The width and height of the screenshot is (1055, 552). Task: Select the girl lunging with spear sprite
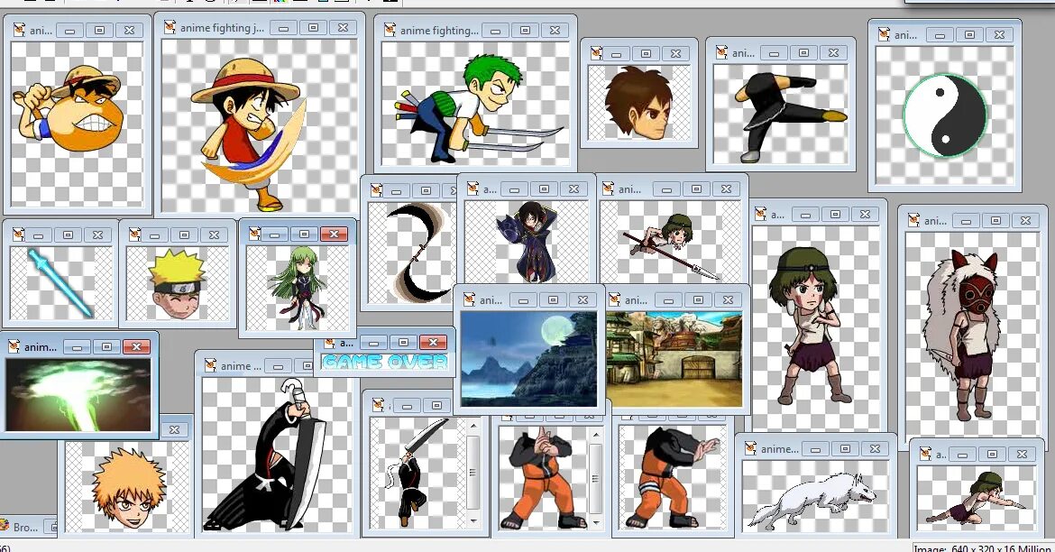coord(671,241)
